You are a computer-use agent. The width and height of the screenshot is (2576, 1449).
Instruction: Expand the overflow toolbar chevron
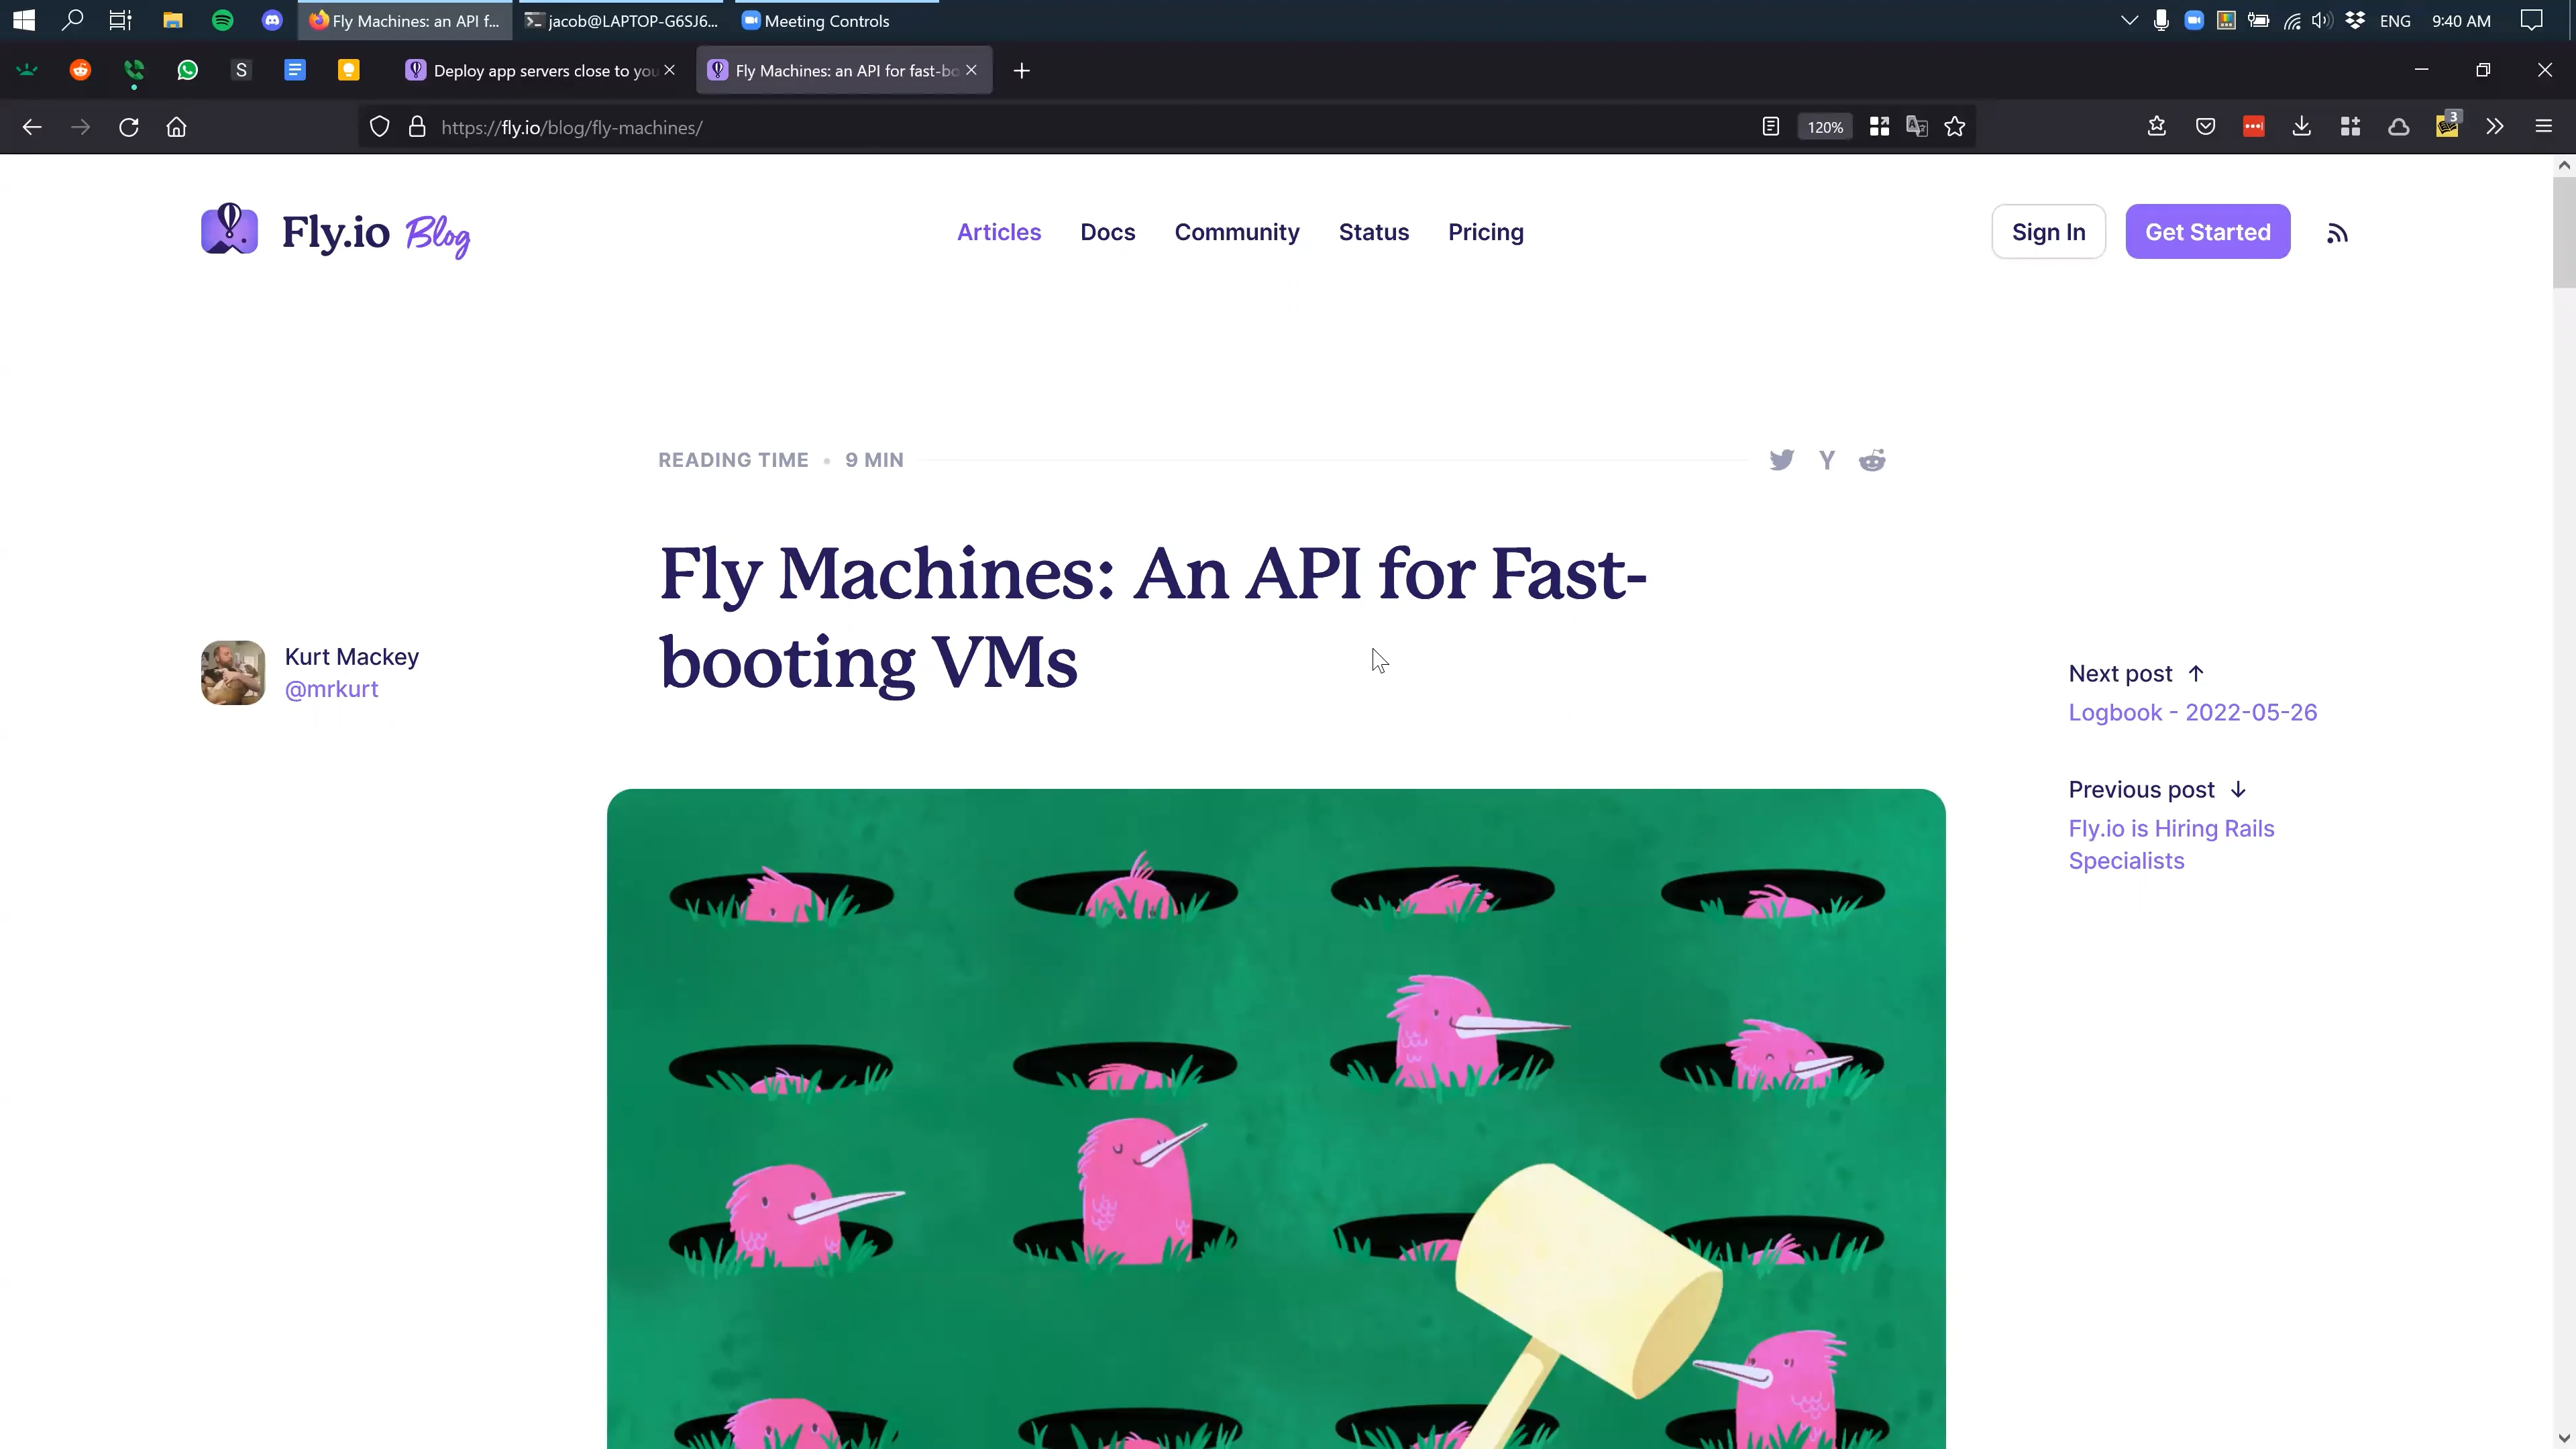click(x=2494, y=126)
